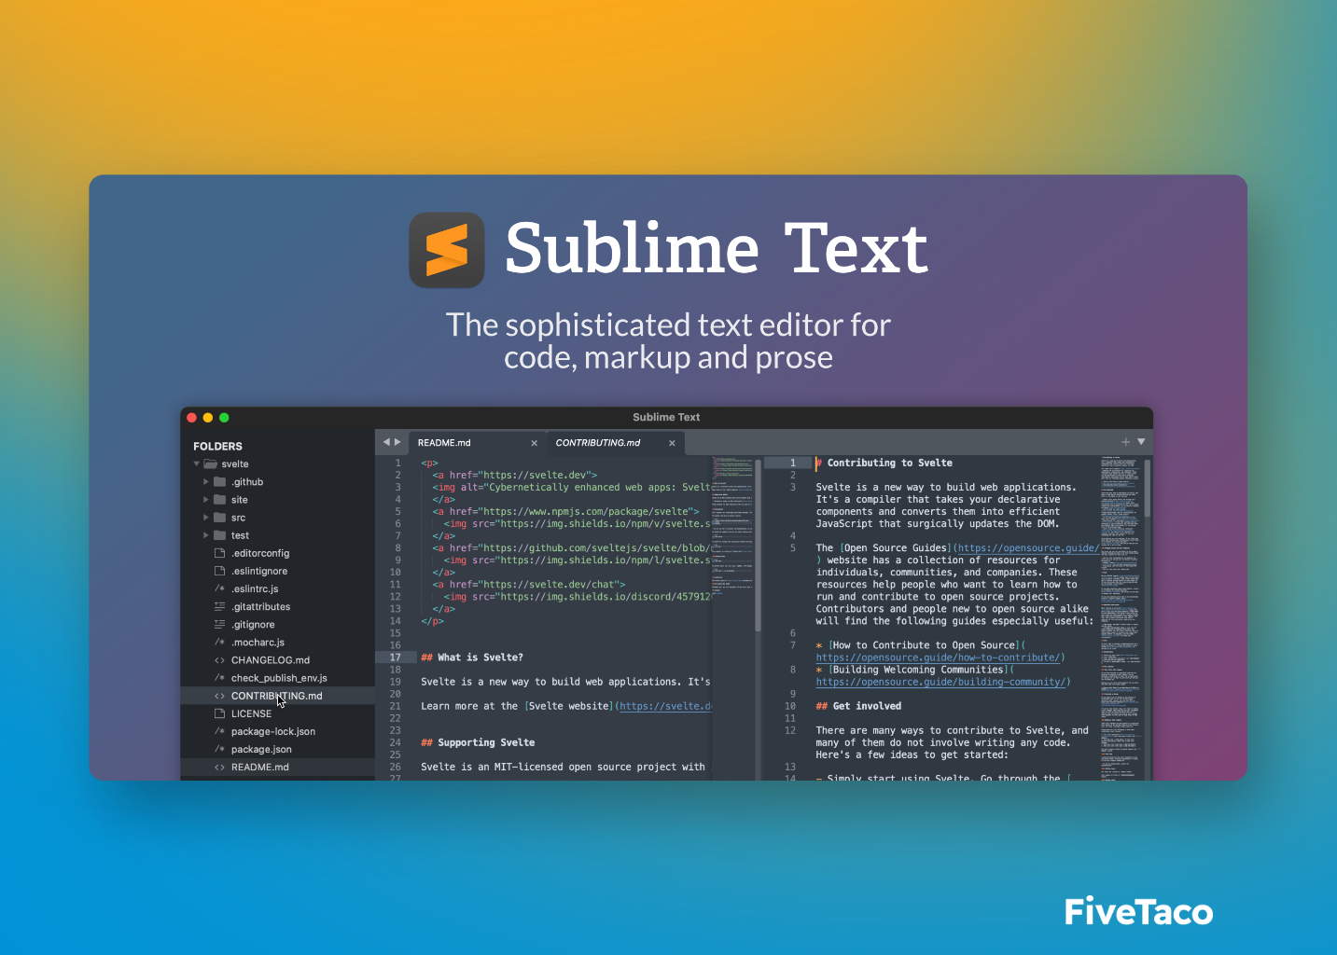The image size is (1337, 955).
Task: Click the forward navigation arrow in tab bar
Action: click(397, 442)
